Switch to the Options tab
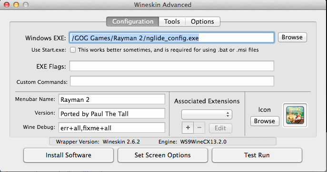 click(202, 22)
